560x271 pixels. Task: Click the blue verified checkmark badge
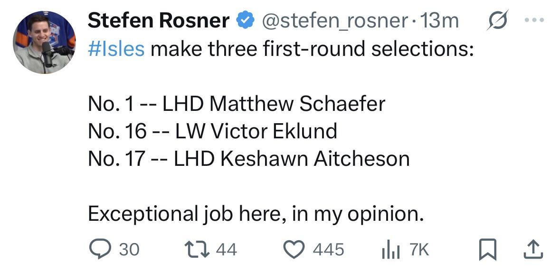click(x=245, y=21)
